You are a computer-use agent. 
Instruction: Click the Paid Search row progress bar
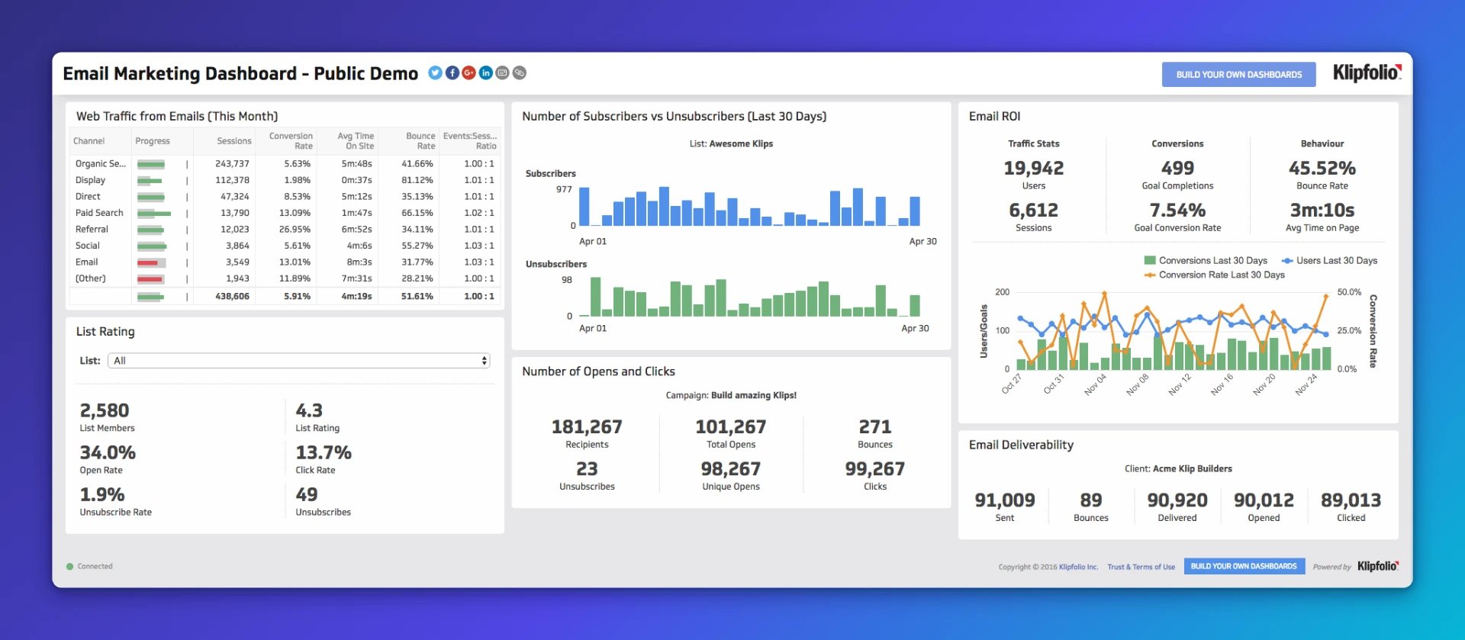pos(154,214)
